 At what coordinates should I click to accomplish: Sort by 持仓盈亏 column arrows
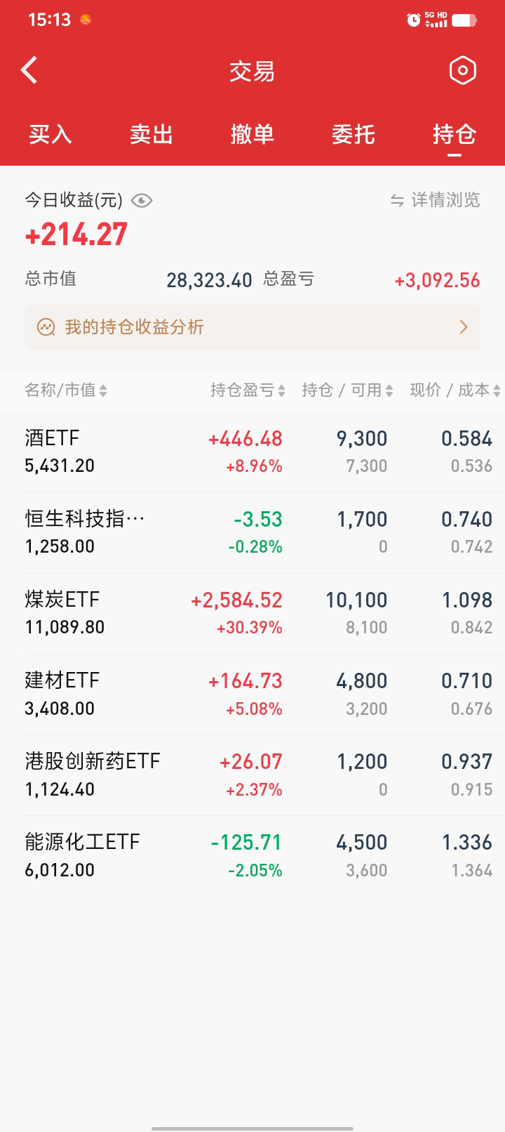(x=281, y=390)
